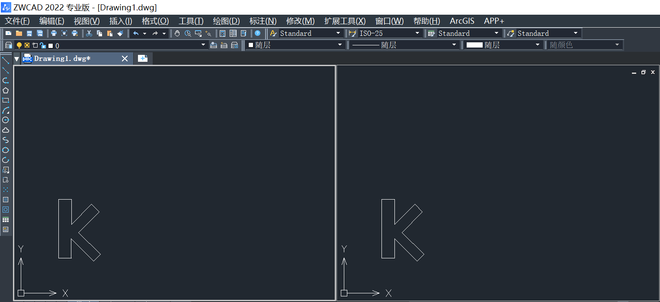Open the 文件(F) menu
This screenshot has width=660, height=302.
pyautogui.click(x=17, y=21)
